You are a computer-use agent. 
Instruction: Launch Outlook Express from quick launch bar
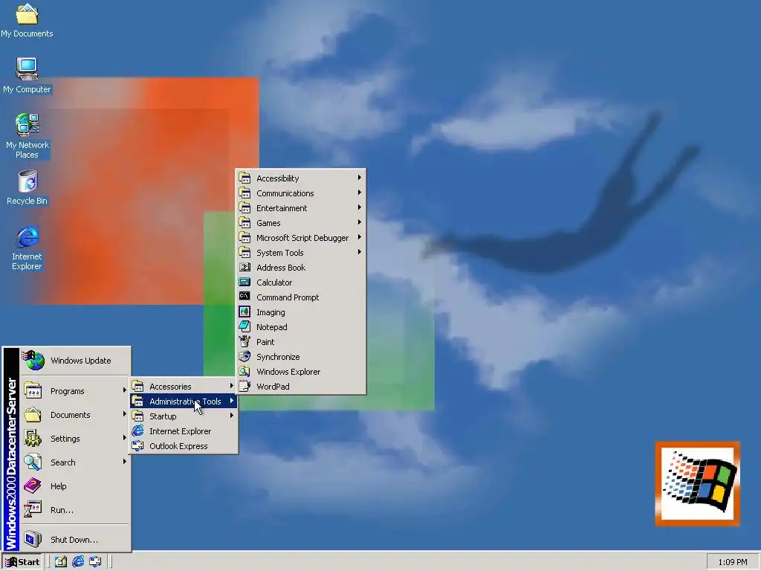pyautogui.click(x=95, y=562)
